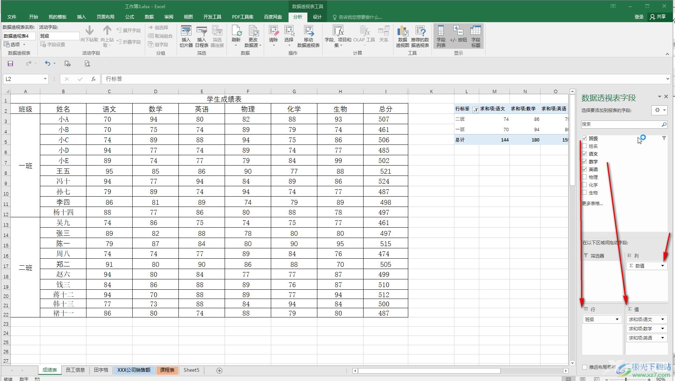Add a new sheet with plus icon
The width and height of the screenshot is (675, 381).
click(219, 370)
